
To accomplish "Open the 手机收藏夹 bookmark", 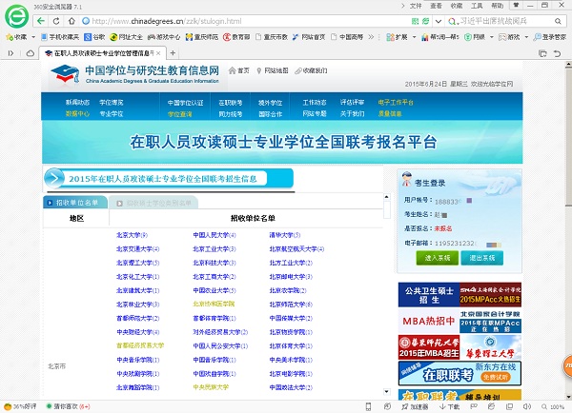I will pyautogui.click(x=60, y=37).
